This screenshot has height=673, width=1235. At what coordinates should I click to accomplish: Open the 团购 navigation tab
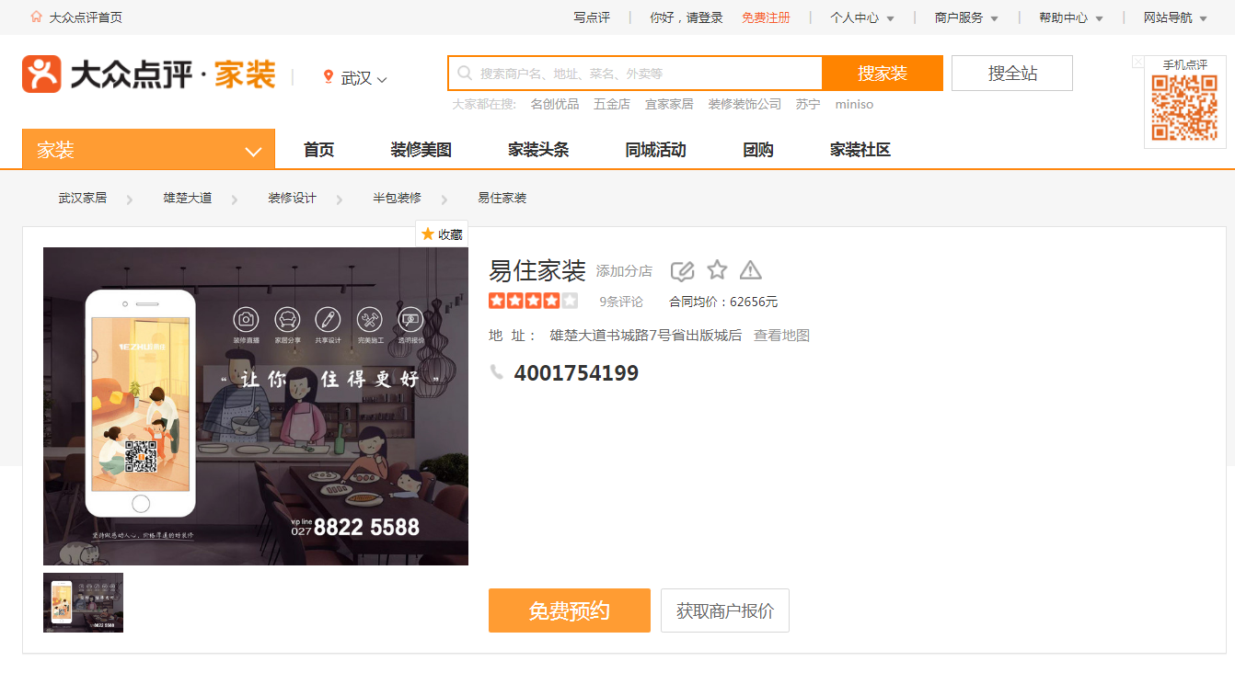758,150
